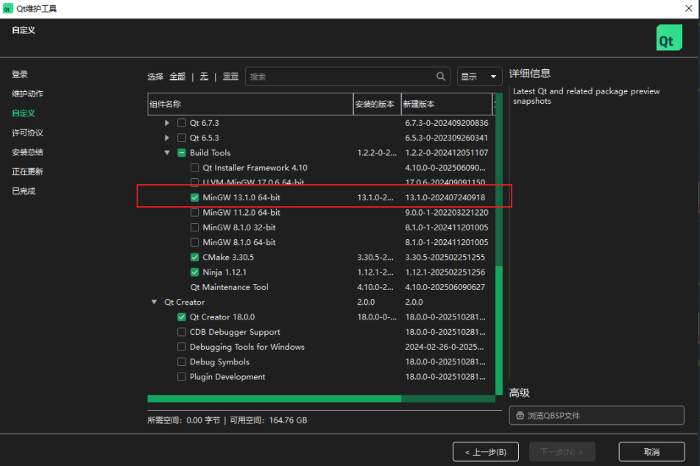Viewport: 700px width, 466px height.
Task: Collapse the Qt Creator node
Action: tap(154, 302)
